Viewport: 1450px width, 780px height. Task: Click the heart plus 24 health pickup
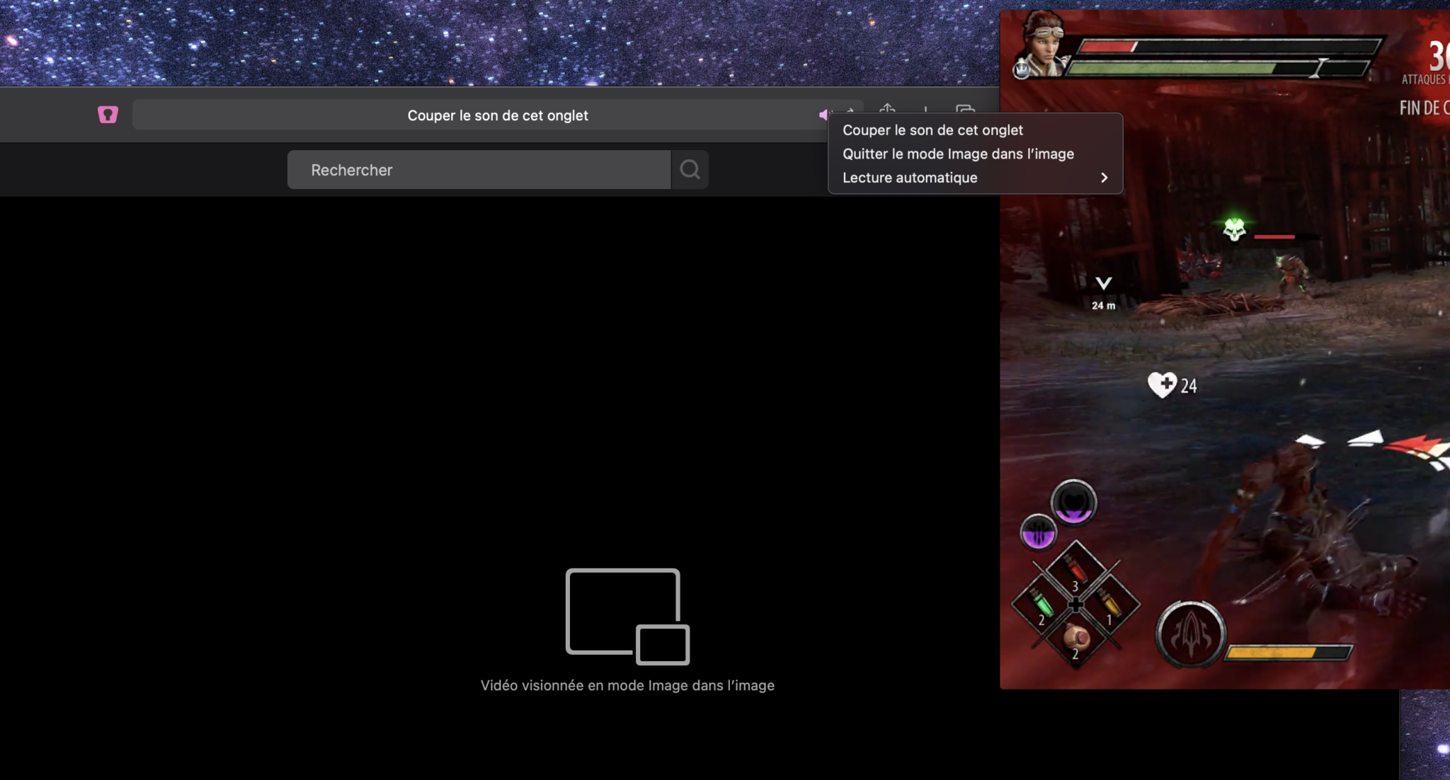click(x=1172, y=385)
